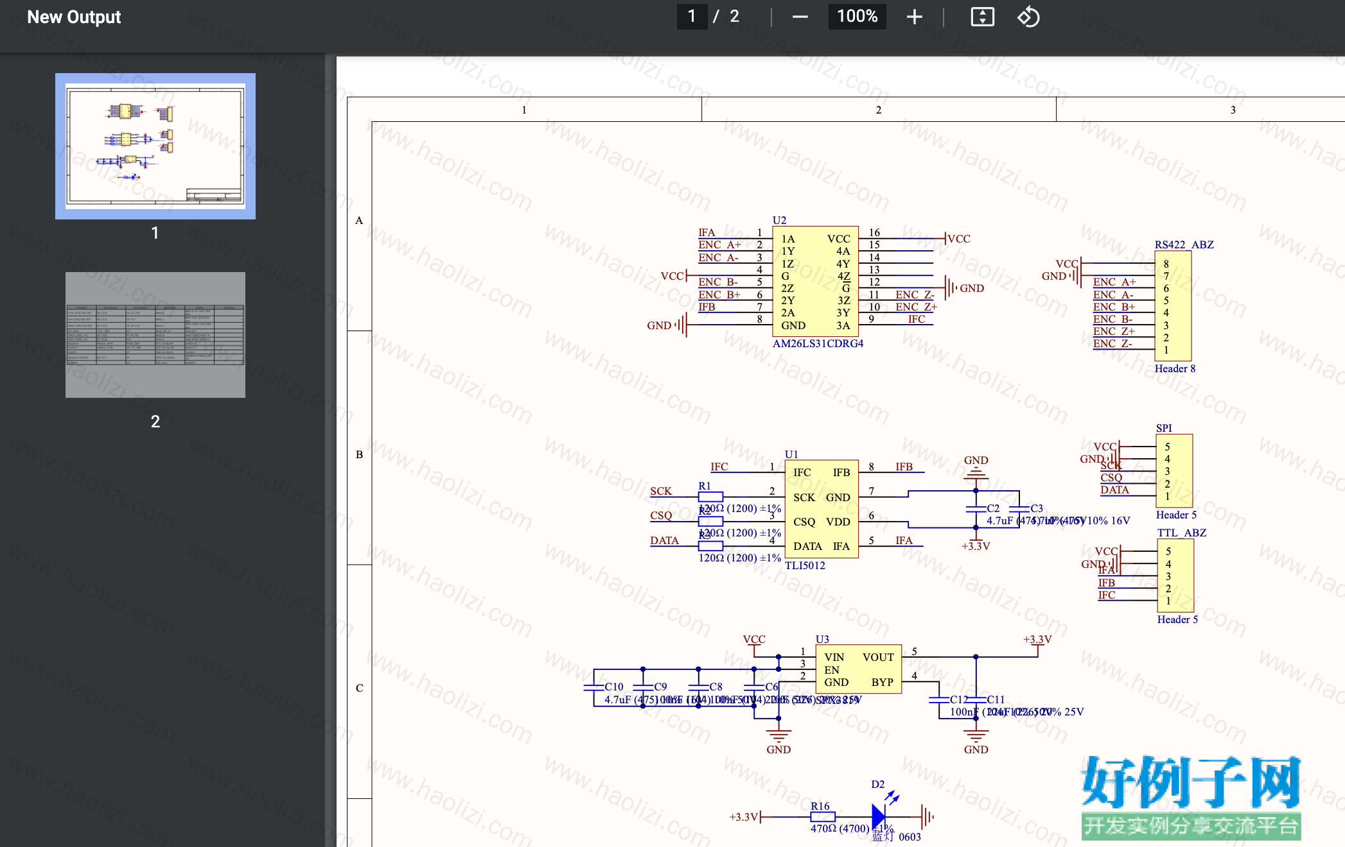This screenshot has height=847, width=1345.
Task: Select the U1 component designator
Action: point(791,454)
